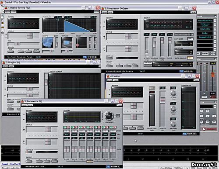Screen dimensions: 219x169
Task: Click the Diffuse display in Native Reverb Plus
Action: (x=67, y=42)
